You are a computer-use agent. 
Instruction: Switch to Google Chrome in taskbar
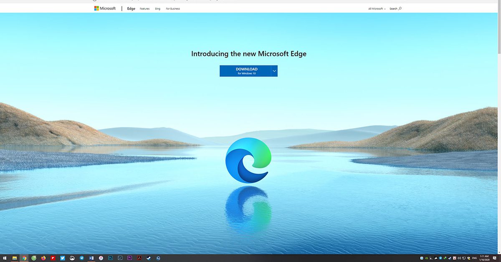[24, 258]
